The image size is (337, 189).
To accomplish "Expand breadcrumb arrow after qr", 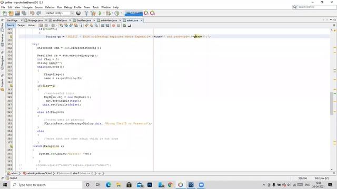I will (x=103, y=173).
